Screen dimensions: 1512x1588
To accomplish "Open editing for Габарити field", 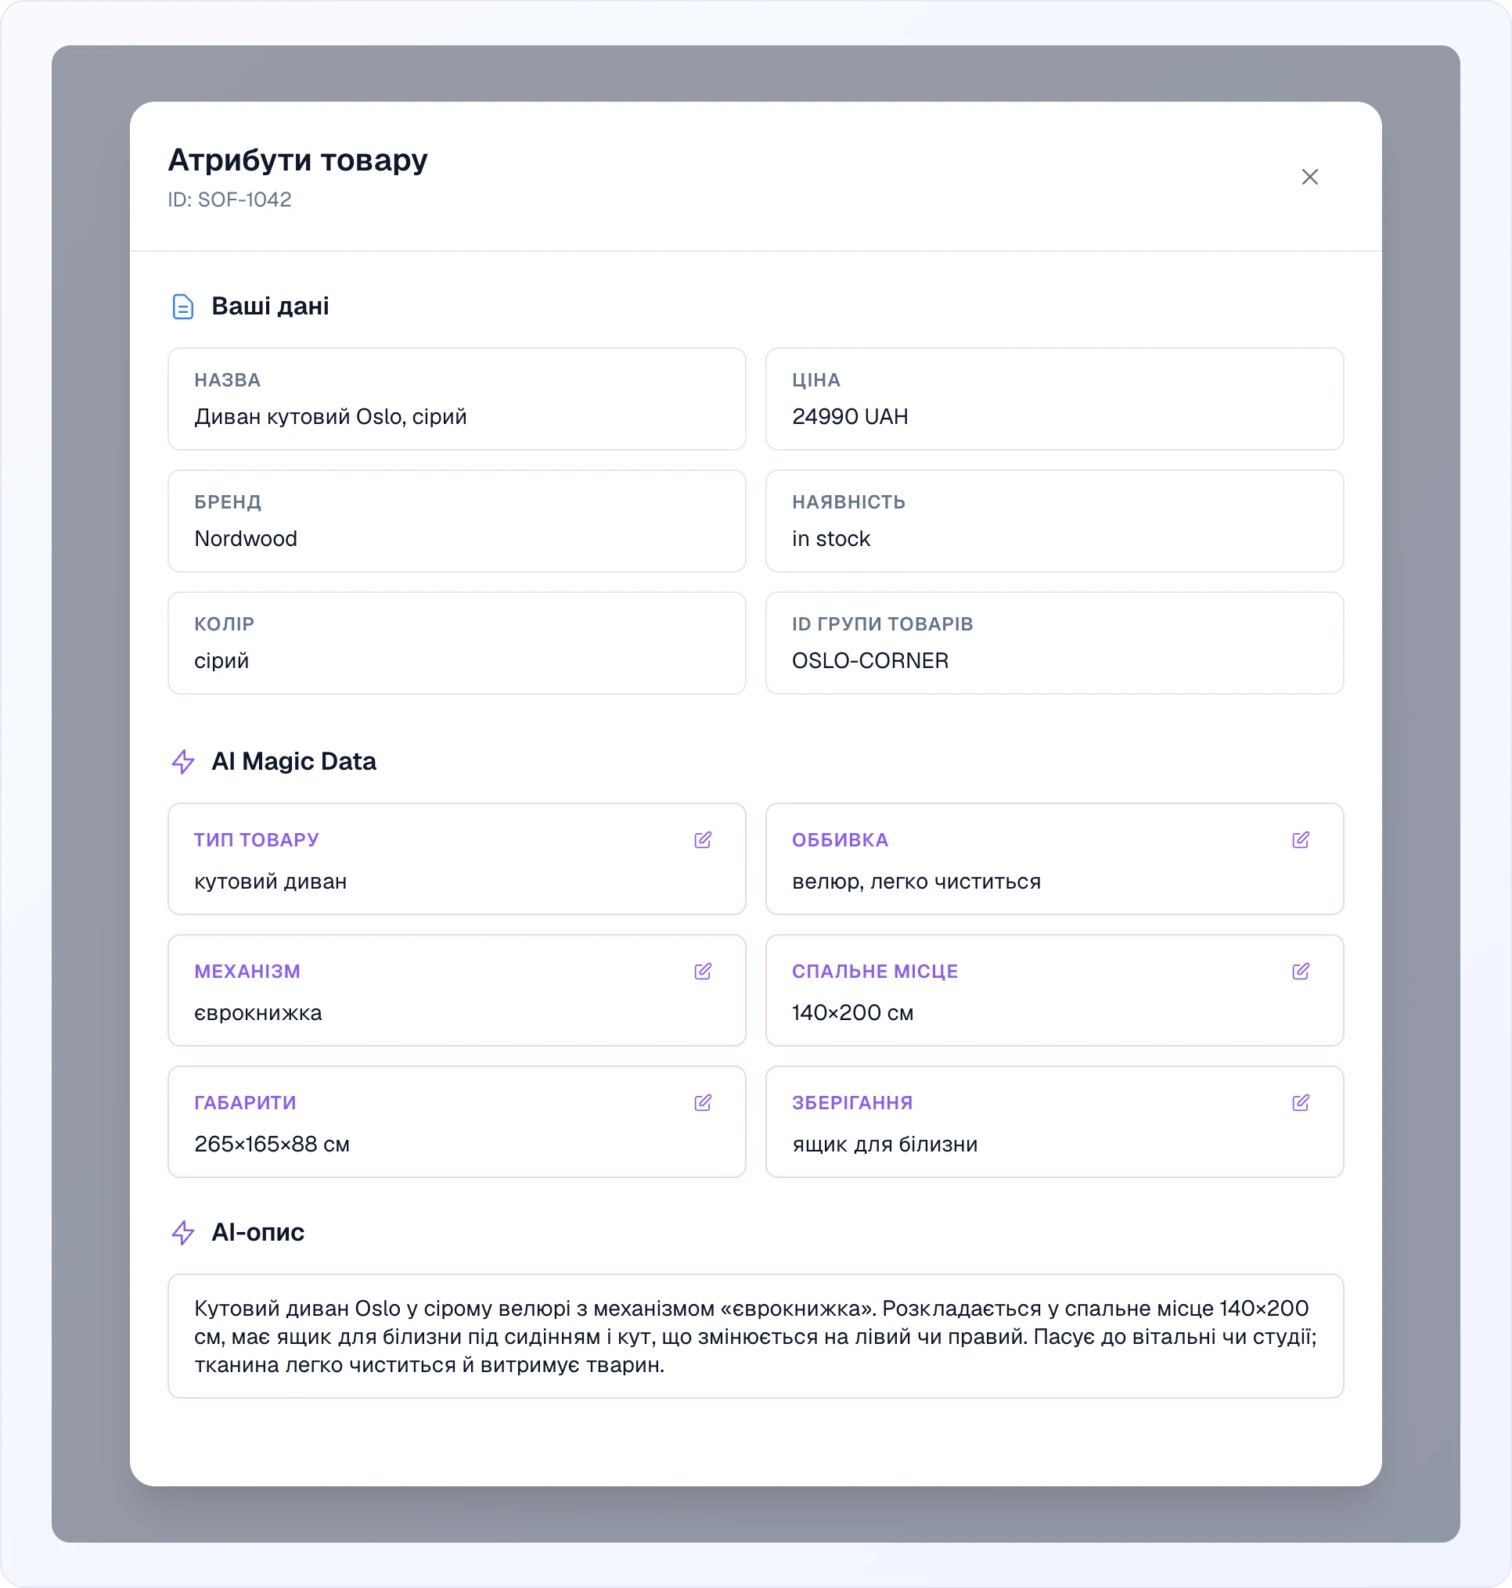I will pos(702,1103).
